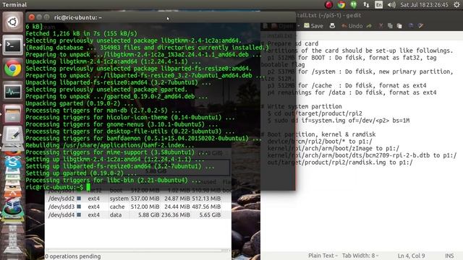Image resolution: width=463 pixels, height=260 pixels.
Task: Open the Tab Width: 8 dropdown
Action: click(360, 256)
